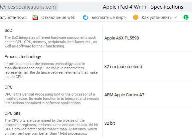The width and height of the screenshot is (192, 137).
Task: Select the 32 nm (nanometers) value
Action: 123,67
